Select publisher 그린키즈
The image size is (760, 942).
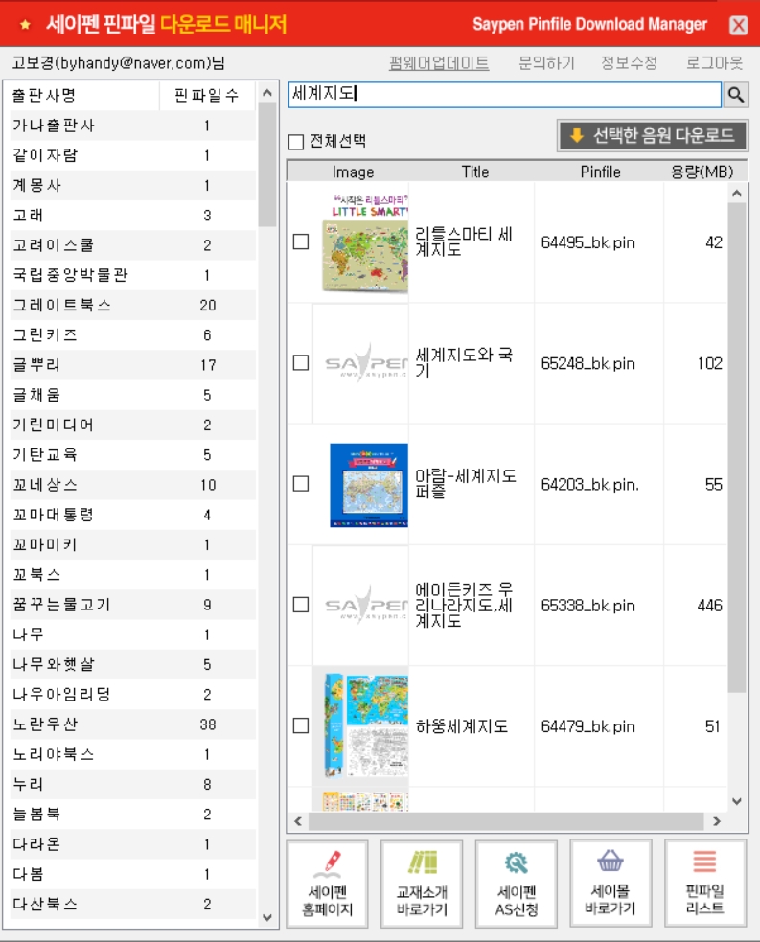tap(133, 334)
